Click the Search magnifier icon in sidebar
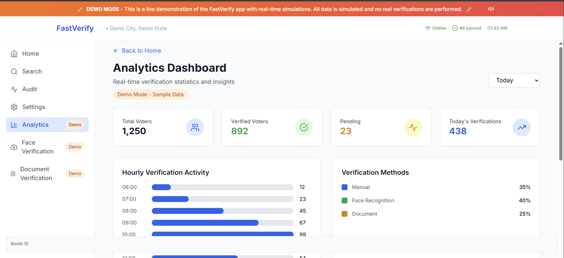The height and width of the screenshot is (258, 564). pos(14,71)
